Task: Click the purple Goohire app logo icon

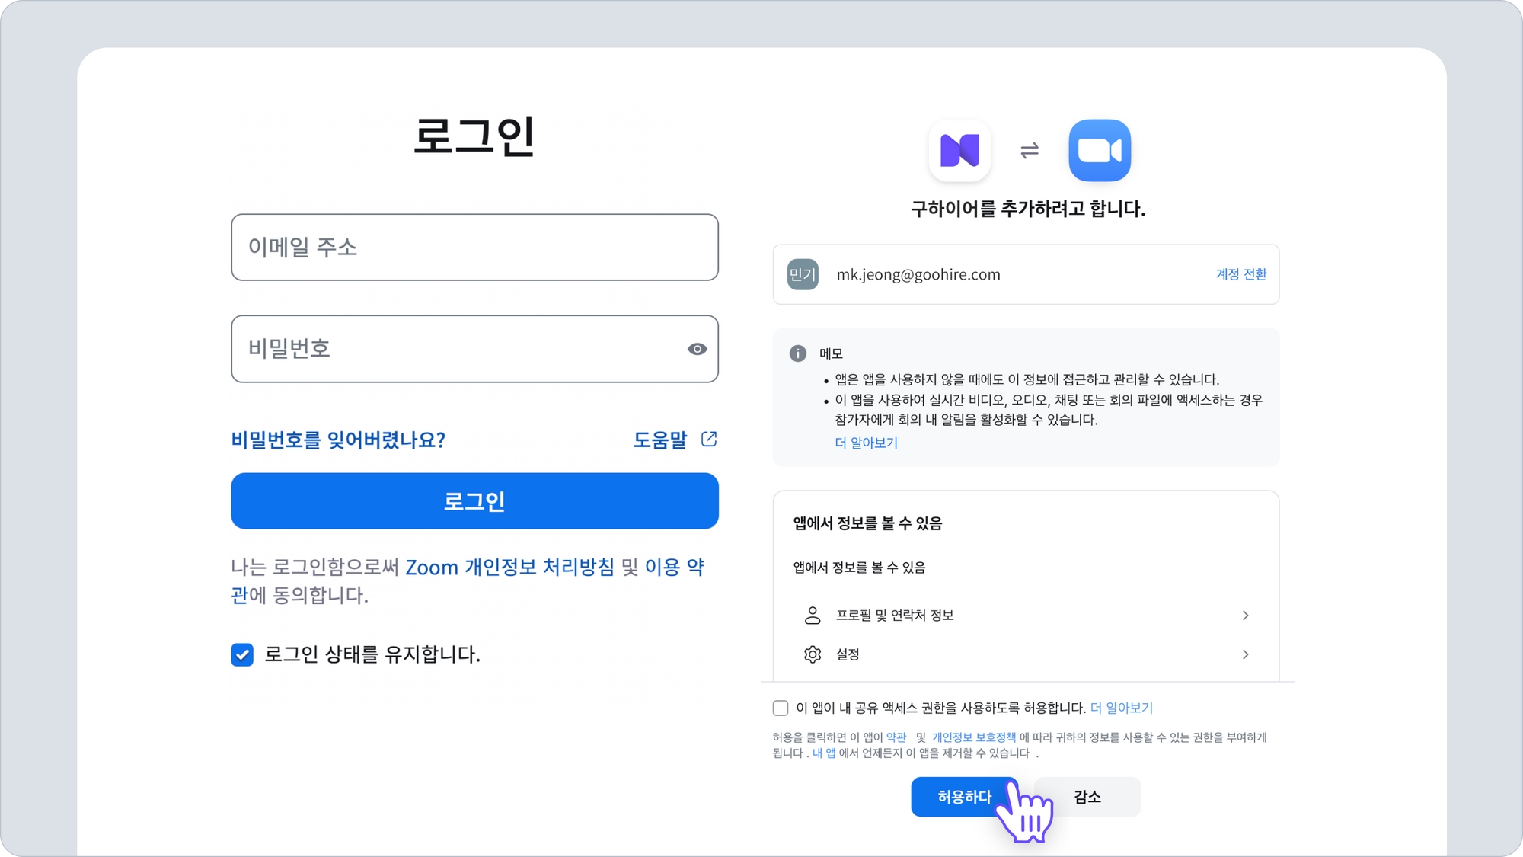Action: coord(959,150)
